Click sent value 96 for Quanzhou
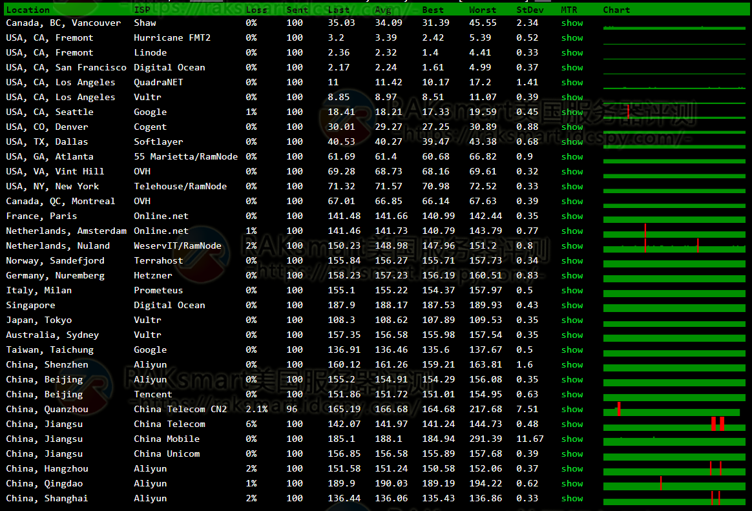 point(291,410)
